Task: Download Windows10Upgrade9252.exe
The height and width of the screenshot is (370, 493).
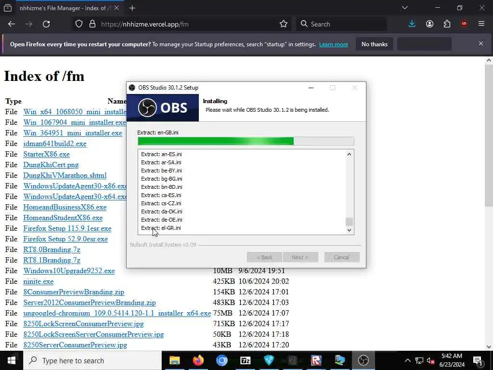Action: (69, 271)
